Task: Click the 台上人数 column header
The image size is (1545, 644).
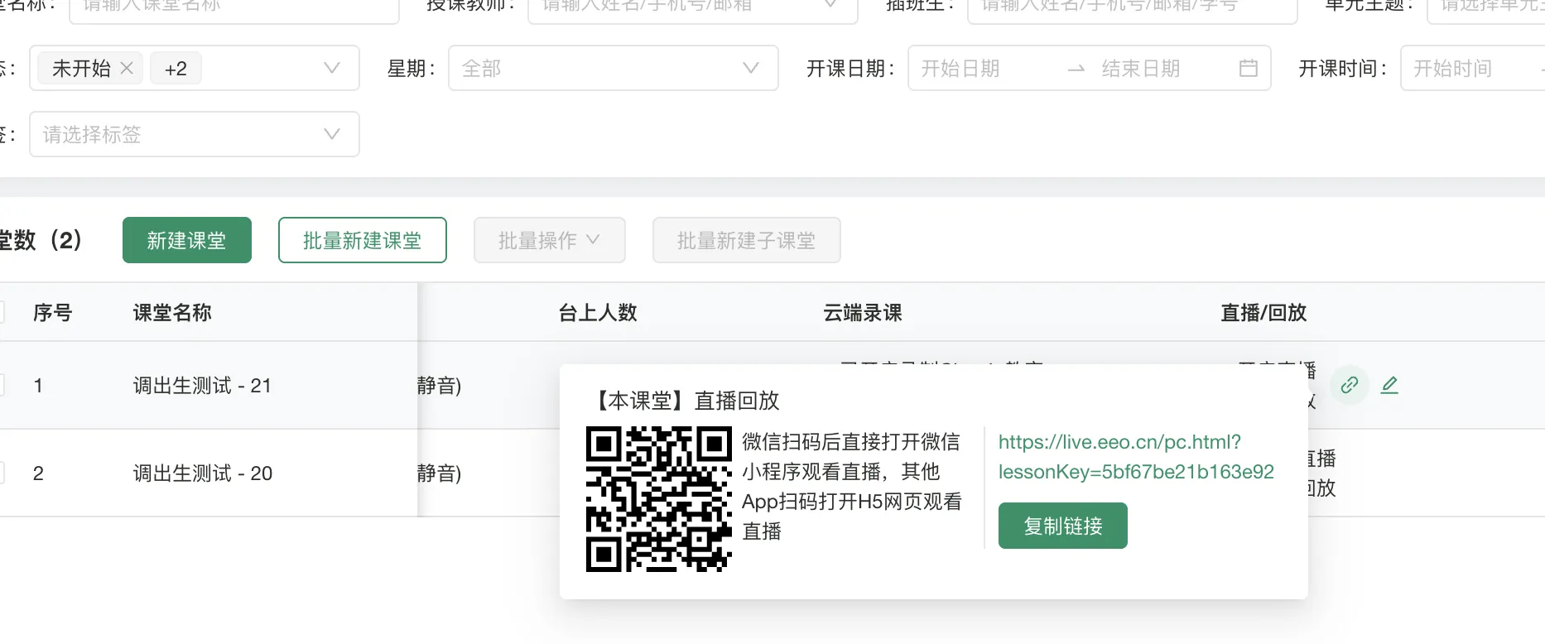Action: tap(598, 313)
